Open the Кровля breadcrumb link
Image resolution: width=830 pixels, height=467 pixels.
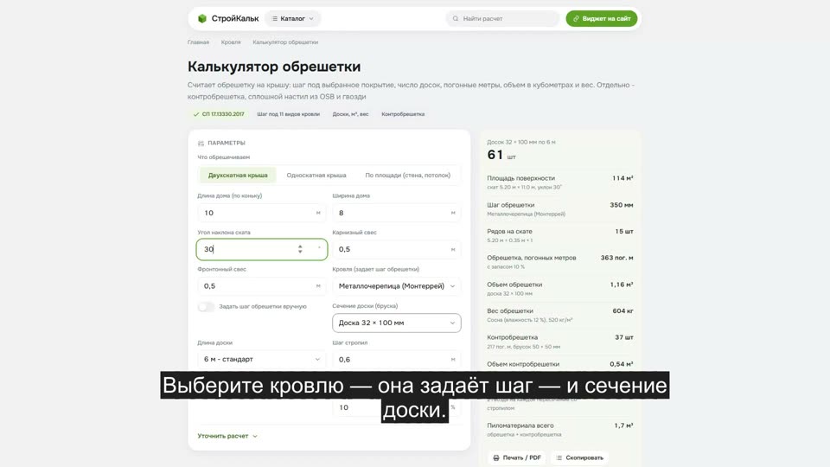click(x=231, y=42)
